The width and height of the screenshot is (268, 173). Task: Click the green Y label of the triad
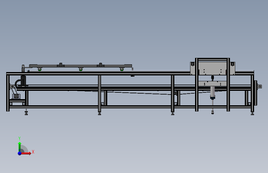pos(19,139)
